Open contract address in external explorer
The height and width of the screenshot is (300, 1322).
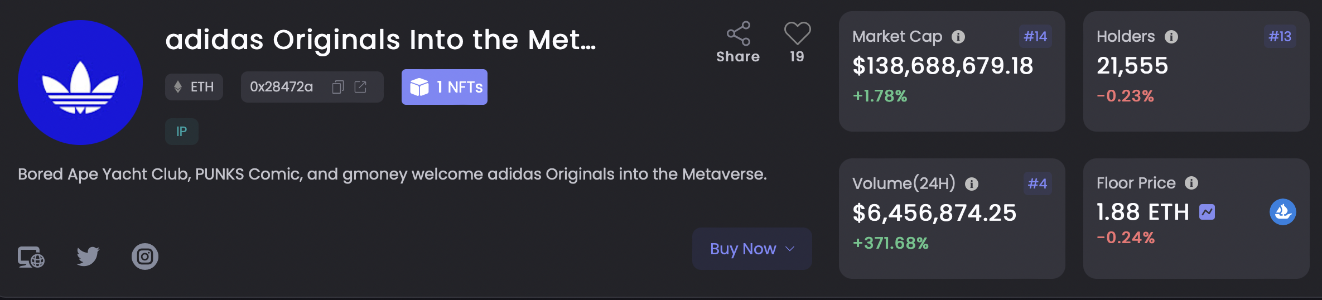coord(360,87)
